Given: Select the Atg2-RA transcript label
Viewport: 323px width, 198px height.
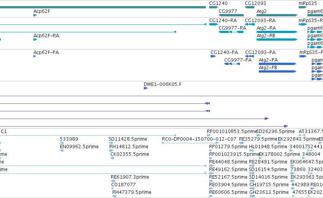Looking at the screenshot, I should pyautogui.click(x=266, y=28).
